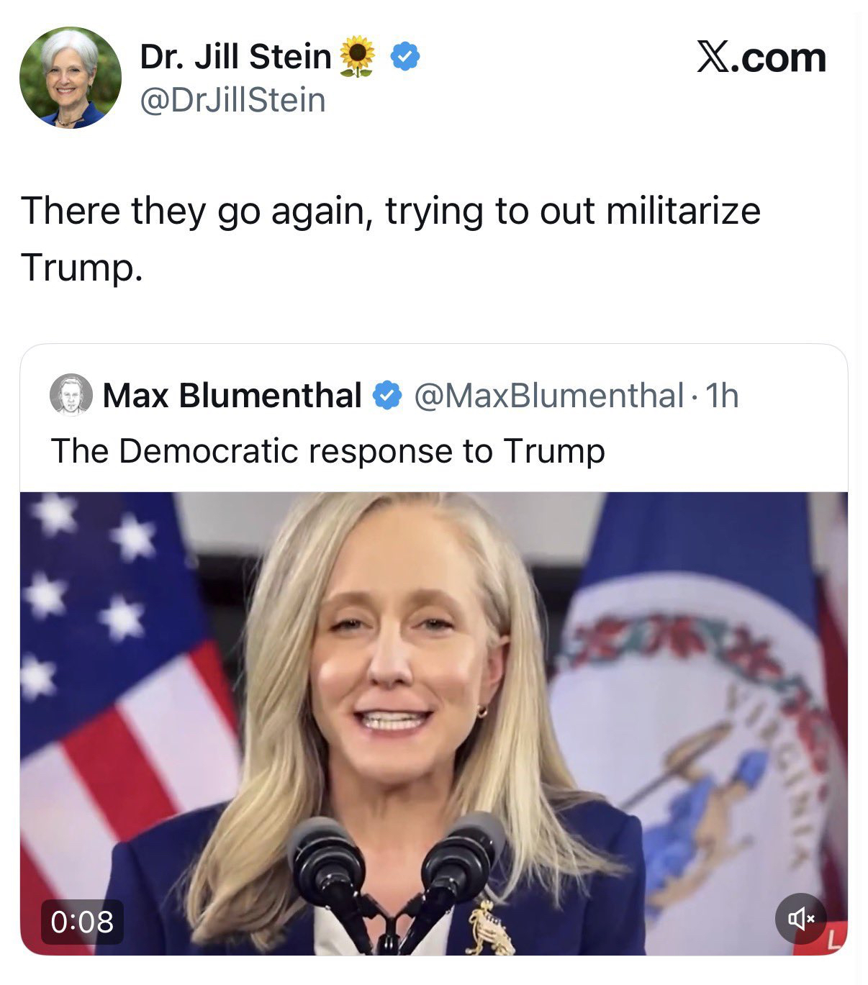The height and width of the screenshot is (985, 868).
Task: Click the 0:08 video duration label
Action: (82, 921)
